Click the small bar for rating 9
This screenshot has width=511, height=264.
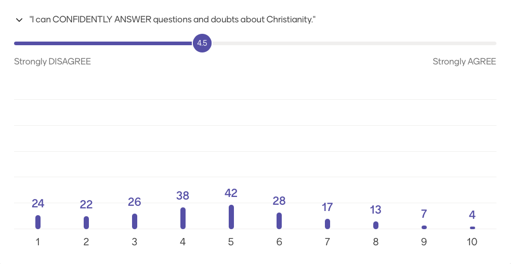[x=424, y=227]
